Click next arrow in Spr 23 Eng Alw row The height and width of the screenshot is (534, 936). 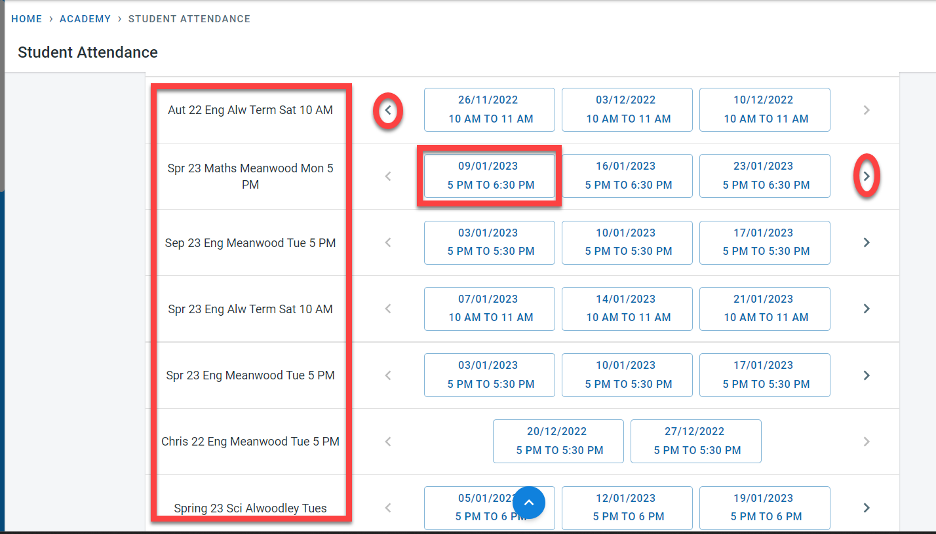(867, 309)
